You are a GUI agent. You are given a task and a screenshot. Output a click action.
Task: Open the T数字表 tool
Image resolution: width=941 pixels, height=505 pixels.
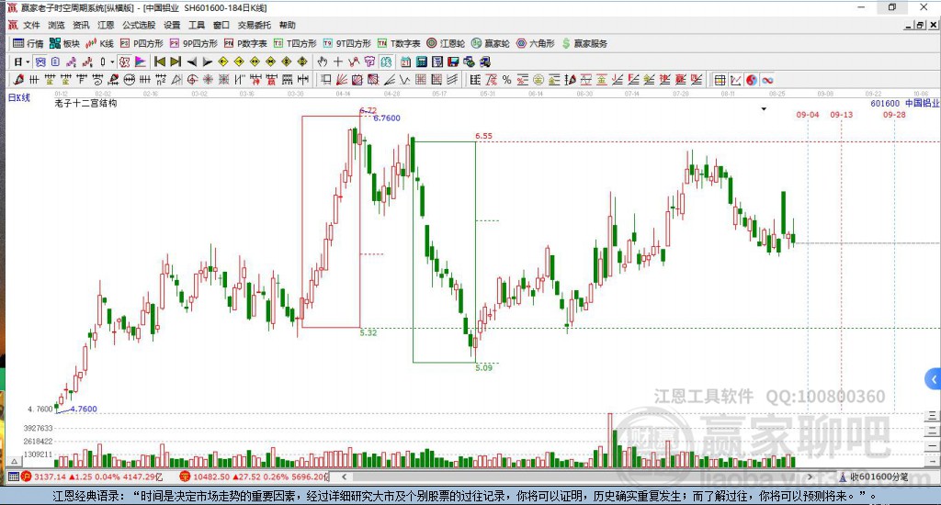[x=399, y=43]
